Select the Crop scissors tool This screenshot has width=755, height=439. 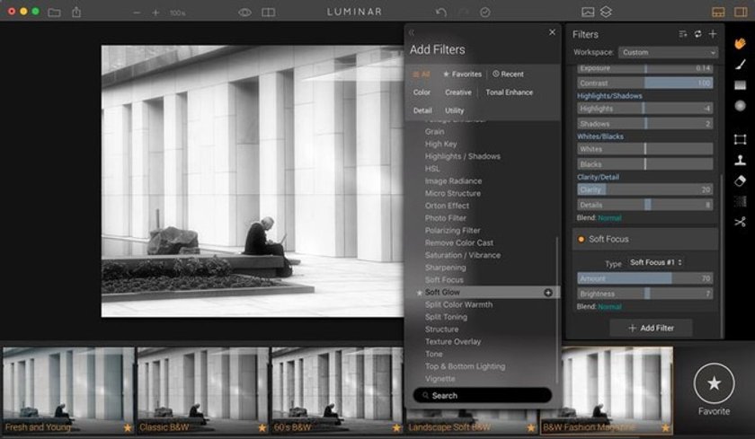click(x=740, y=222)
